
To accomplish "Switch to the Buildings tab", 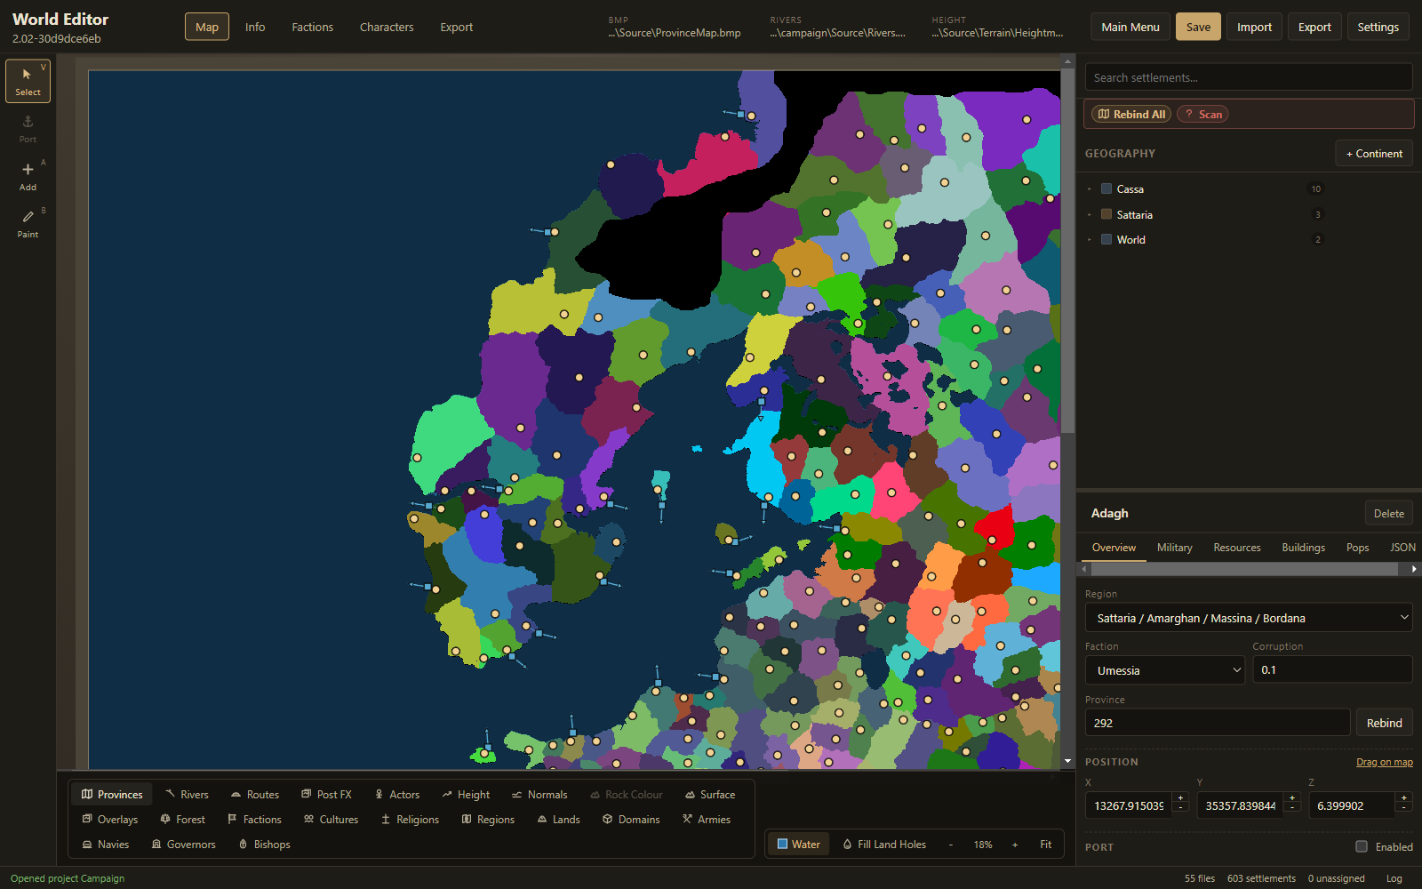I will [1303, 548].
